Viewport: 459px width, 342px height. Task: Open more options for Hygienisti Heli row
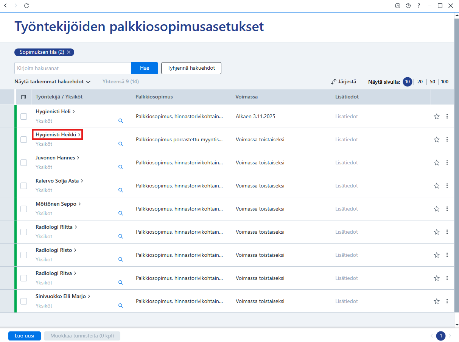click(447, 116)
